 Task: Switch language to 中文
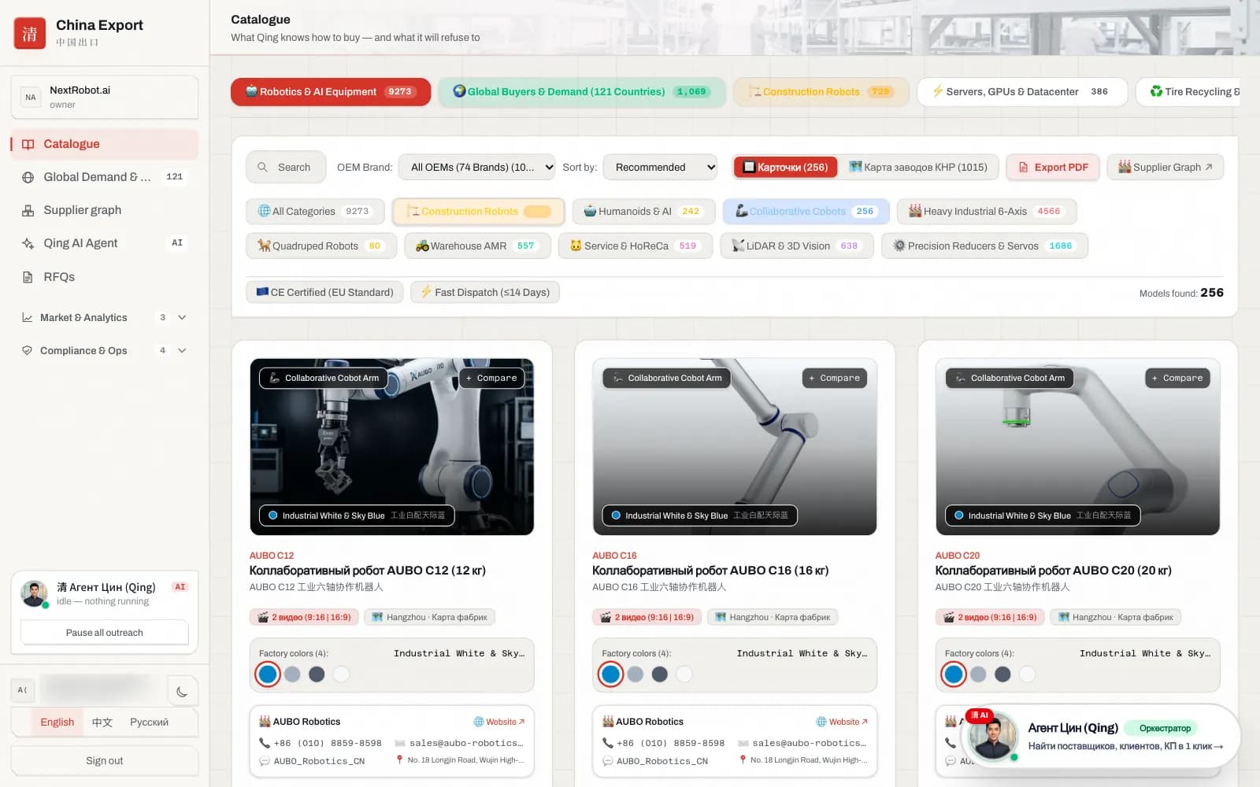102,722
